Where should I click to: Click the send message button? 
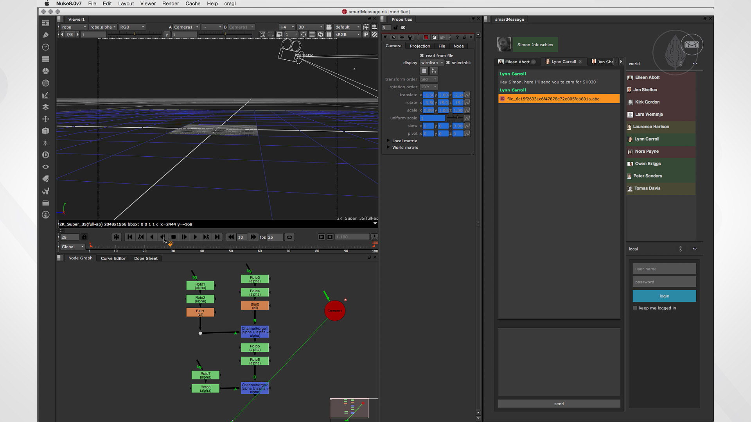559,404
